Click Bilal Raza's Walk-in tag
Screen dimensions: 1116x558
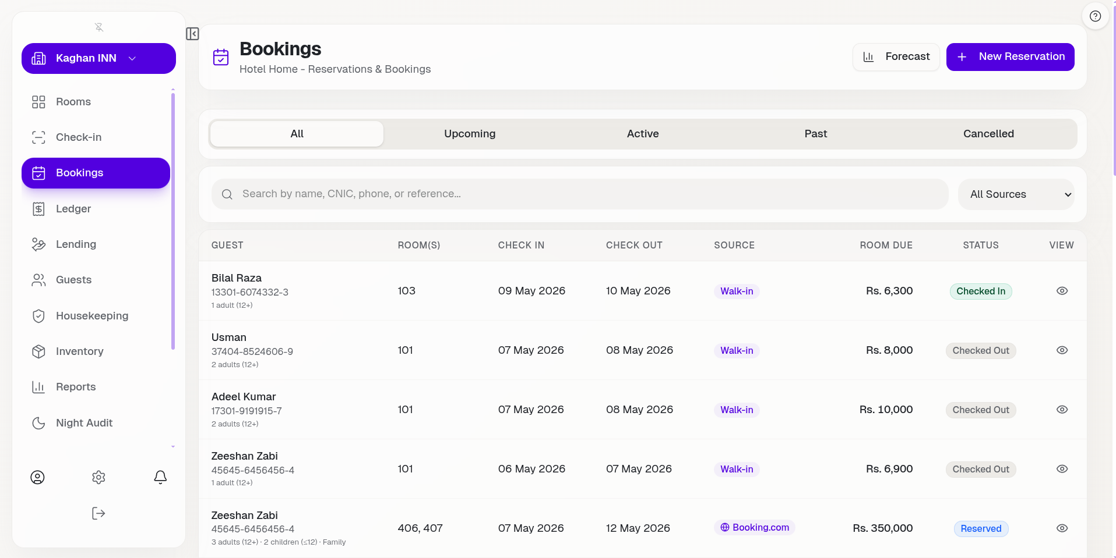click(737, 291)
